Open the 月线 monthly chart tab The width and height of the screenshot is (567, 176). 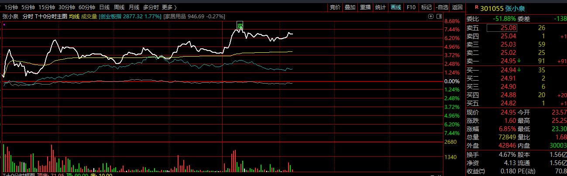(134, 7)
